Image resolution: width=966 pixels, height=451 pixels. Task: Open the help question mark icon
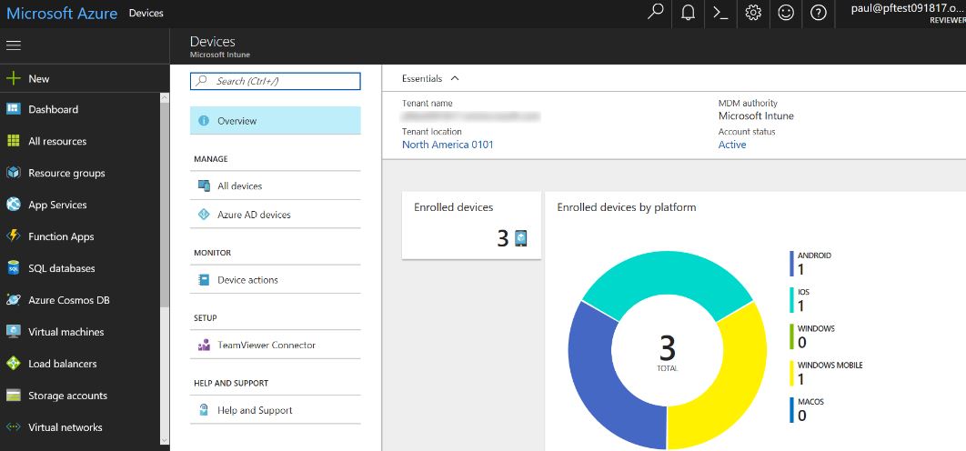tap(818, 13)
